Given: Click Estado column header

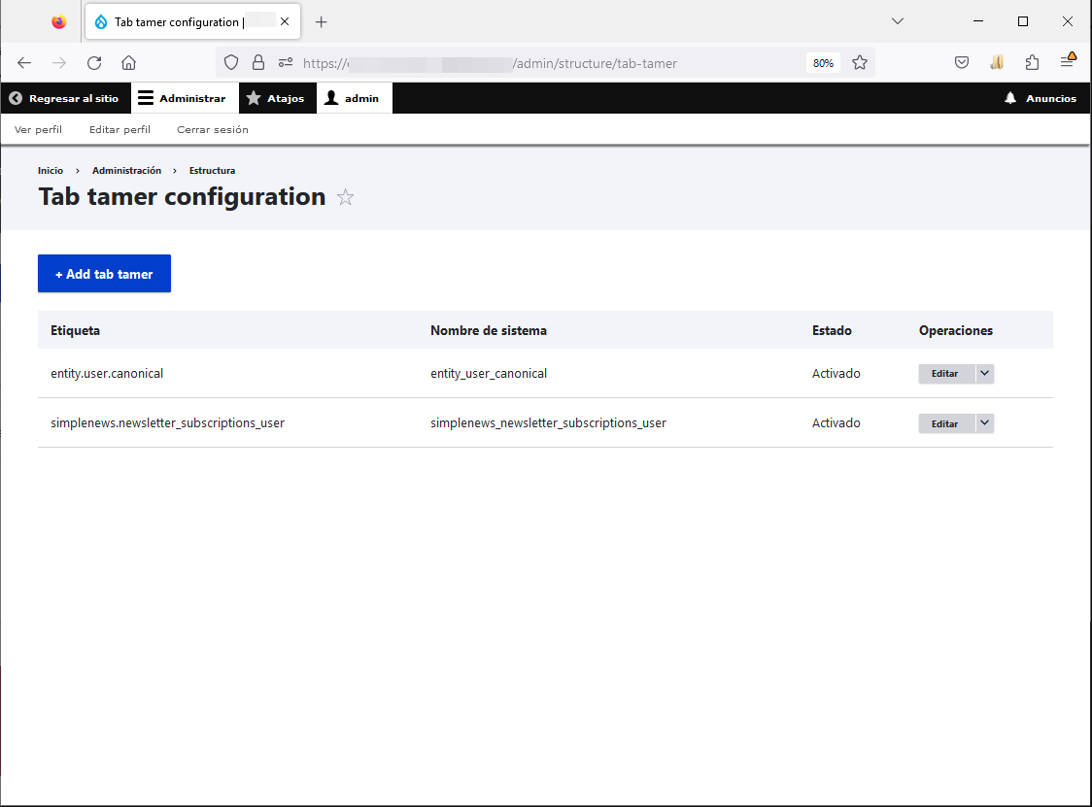Looking at the screenshot, I should pyautogui.click(x=832, y=331).
